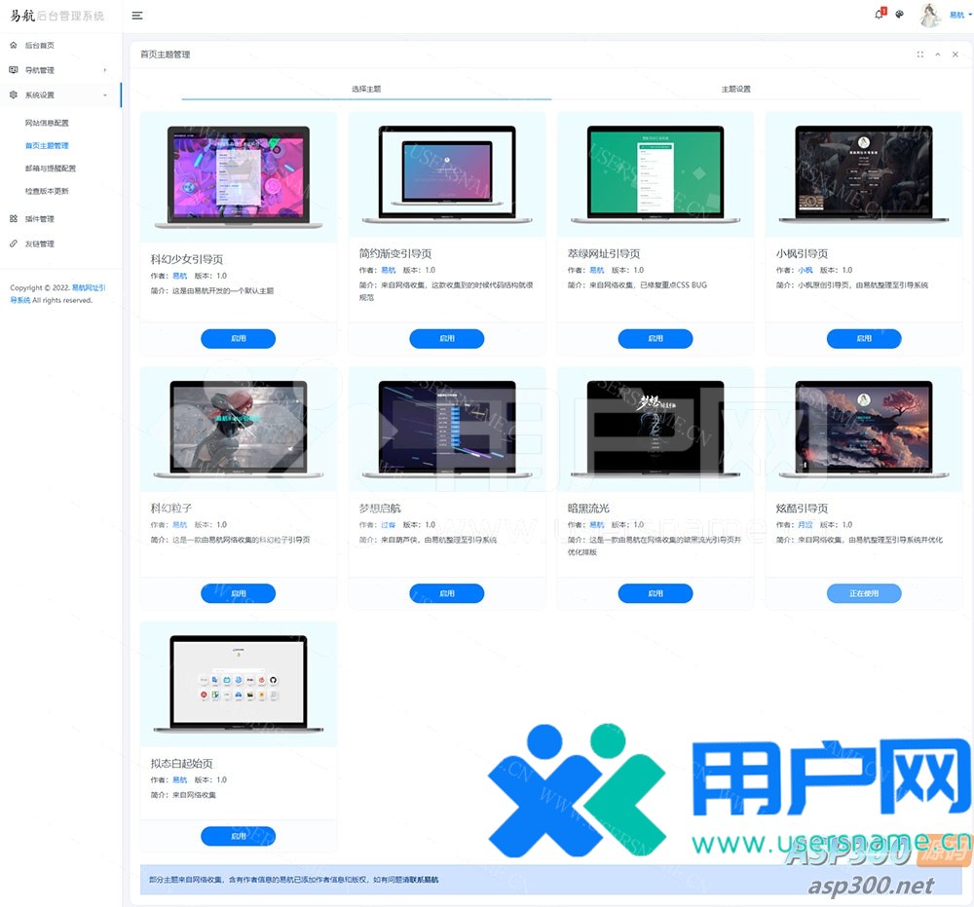Click the 友链管理 link icon

point(14,244)
